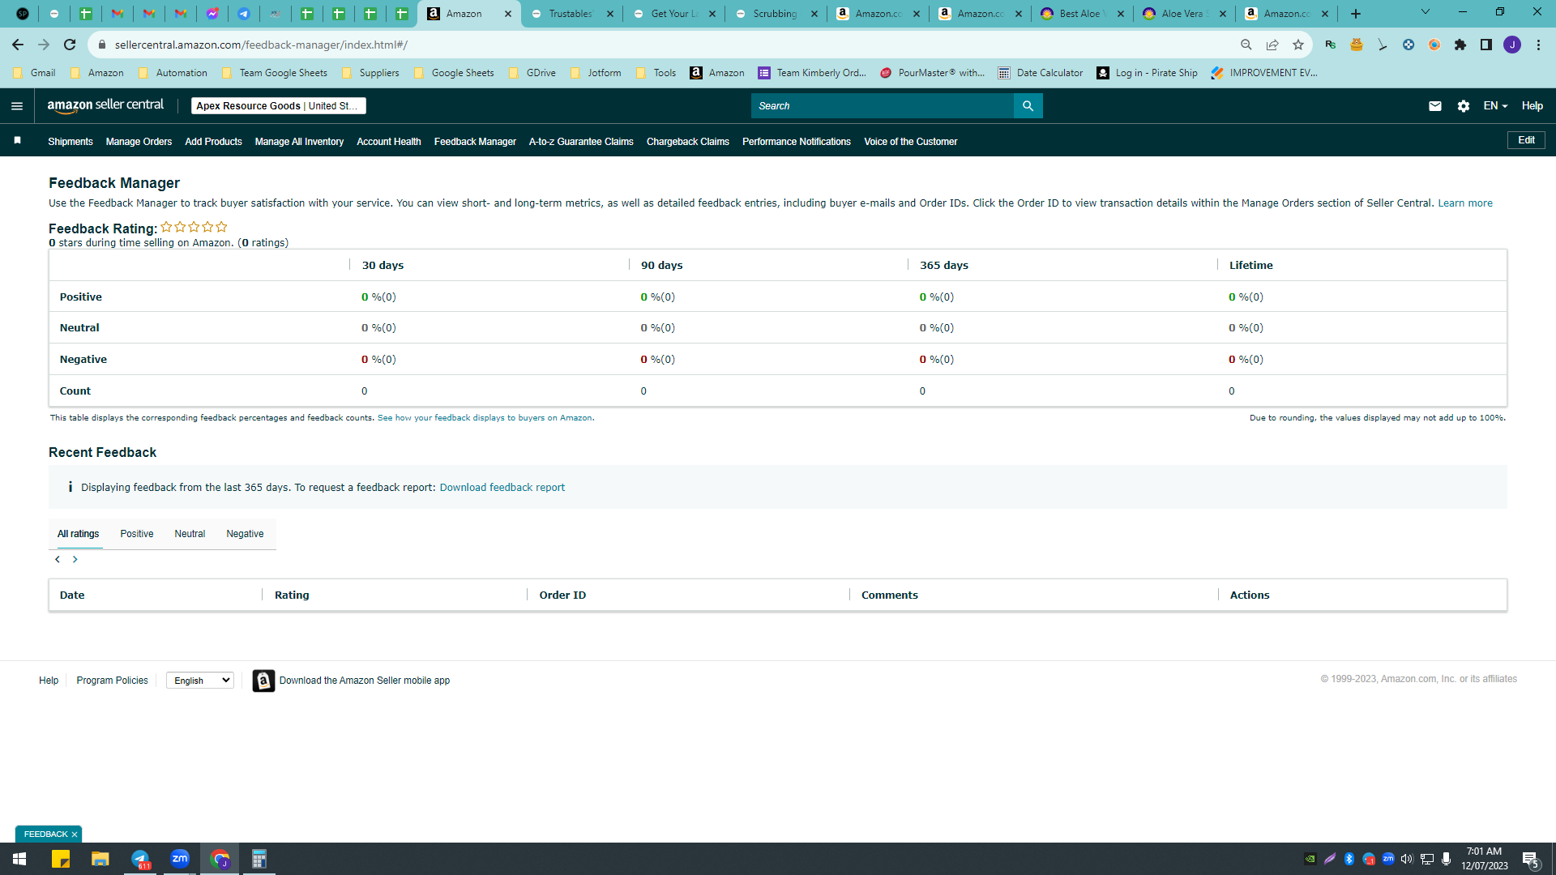Open File Explorer from taskbar
The height and width of the screenshot is (875, 1556).
point(100,859)
